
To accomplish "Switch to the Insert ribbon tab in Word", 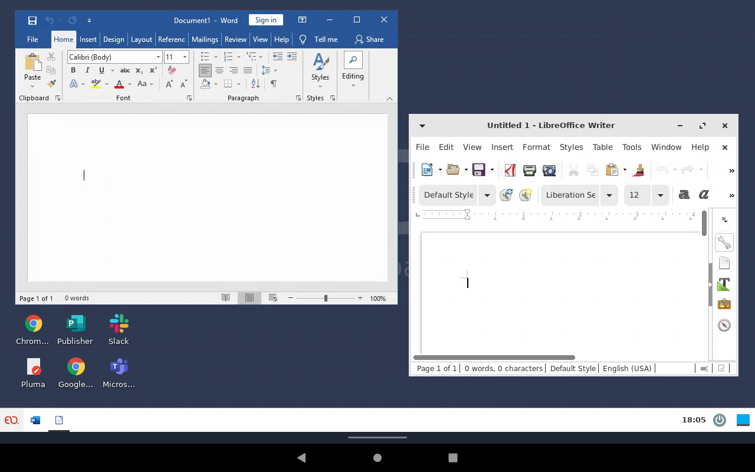I will point(88,40).
